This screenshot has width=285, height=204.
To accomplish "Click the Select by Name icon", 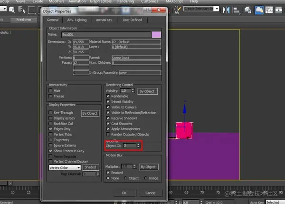I will (x=21, y=10).
